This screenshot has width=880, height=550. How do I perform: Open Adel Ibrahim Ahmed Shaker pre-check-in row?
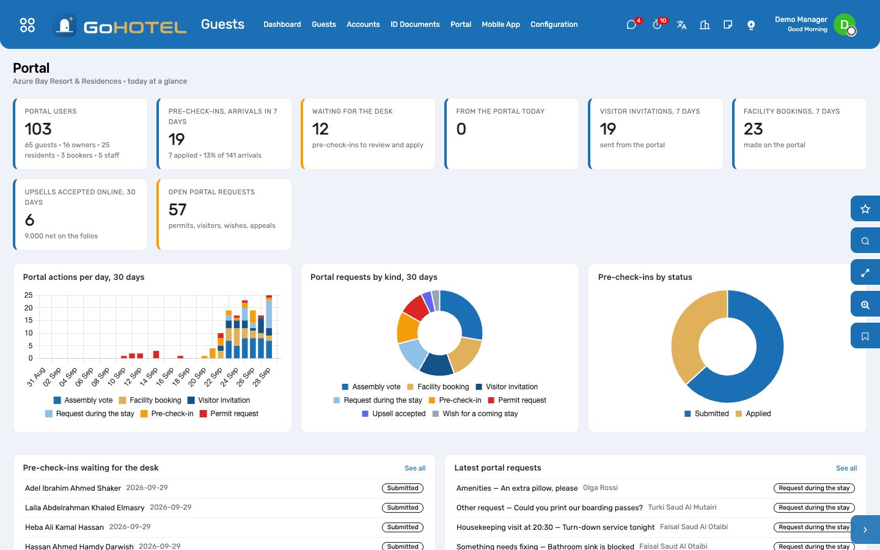coord(224,488)
